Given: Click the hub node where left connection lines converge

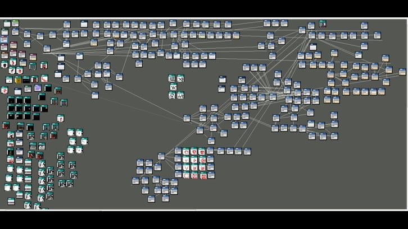Looking at the screenshot, I should [x=47, y=49].
